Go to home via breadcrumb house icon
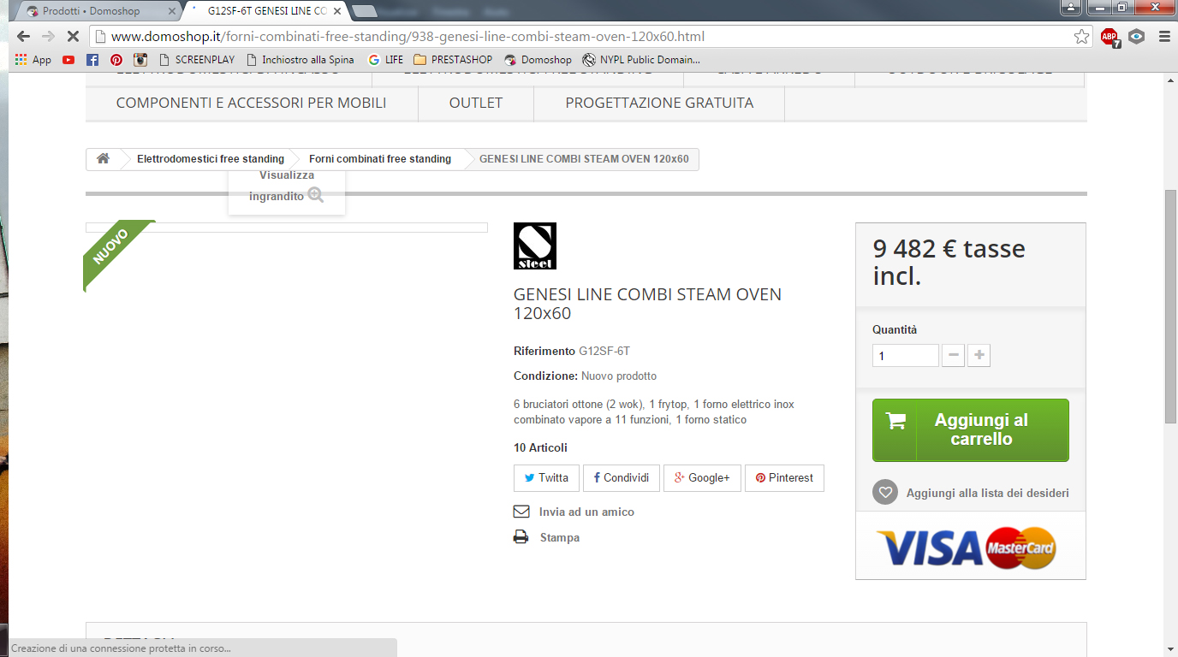This screenshot has height=657, width=1178. (x=103, y=159)
